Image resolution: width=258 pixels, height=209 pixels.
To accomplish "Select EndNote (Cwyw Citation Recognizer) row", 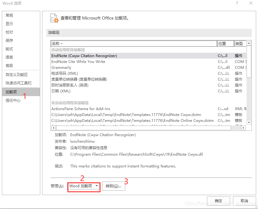I will coord(148,56).
